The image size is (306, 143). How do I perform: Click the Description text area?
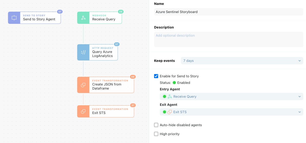click(228, 39)
